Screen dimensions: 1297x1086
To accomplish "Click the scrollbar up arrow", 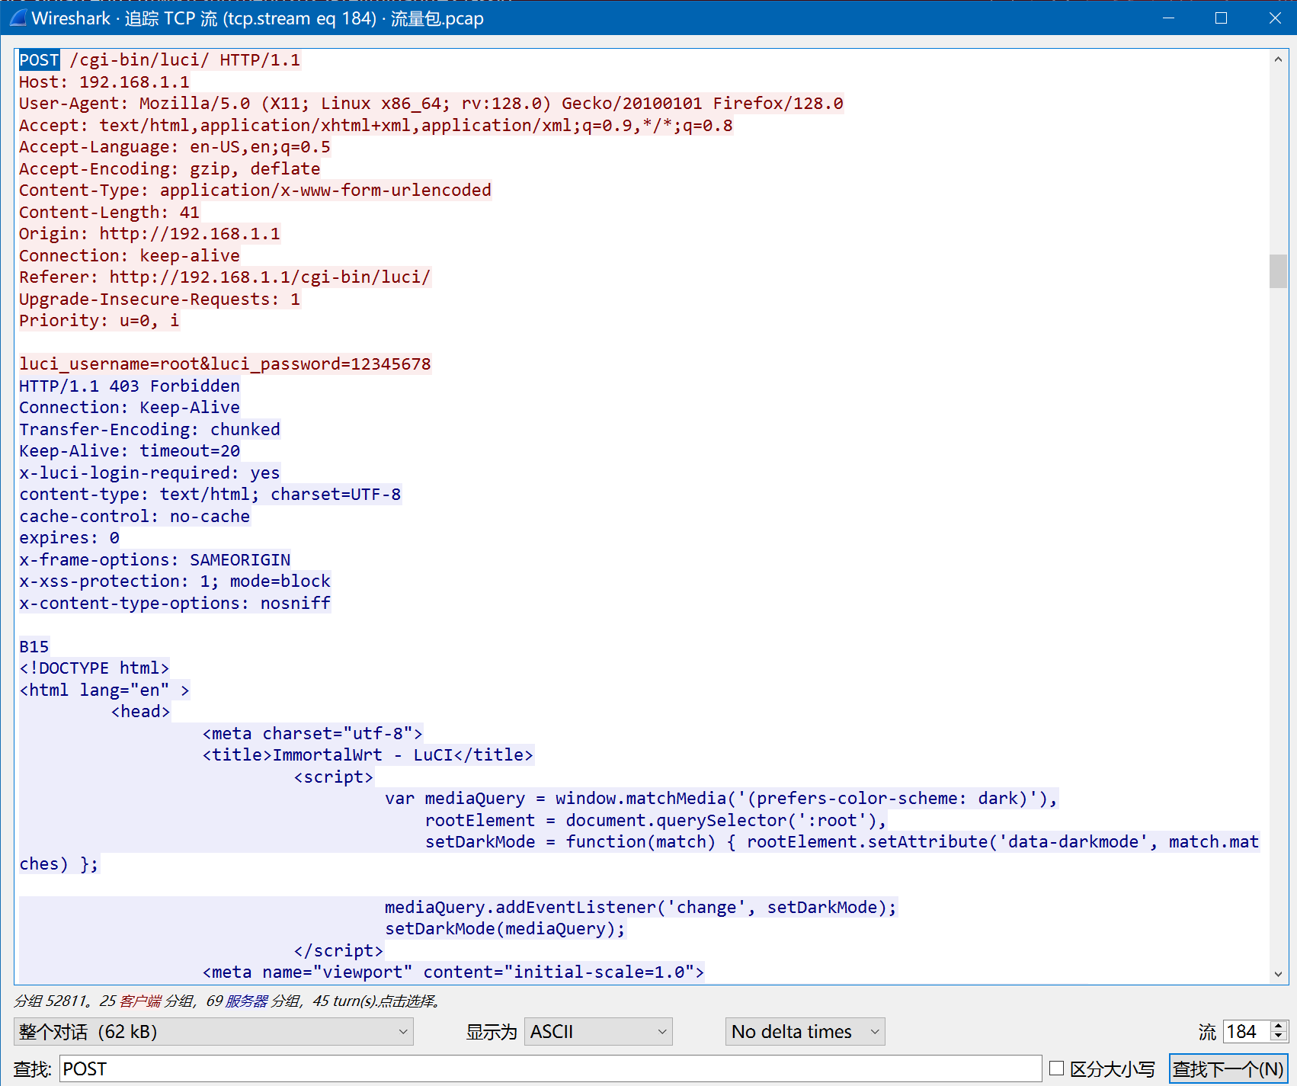I will tap(1278, 59).
